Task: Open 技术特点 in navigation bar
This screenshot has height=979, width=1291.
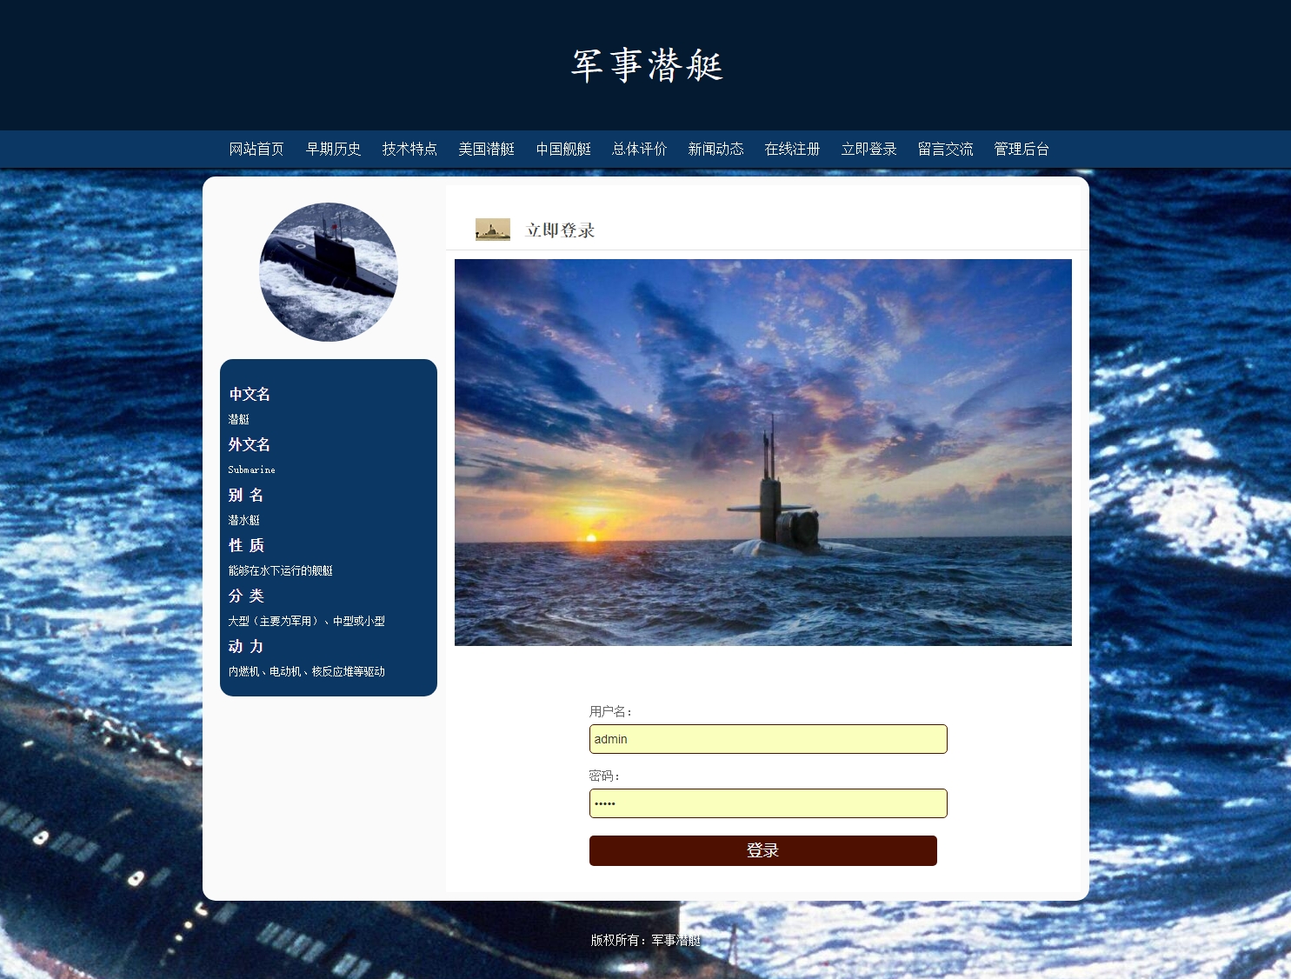Action: point(409,150)
